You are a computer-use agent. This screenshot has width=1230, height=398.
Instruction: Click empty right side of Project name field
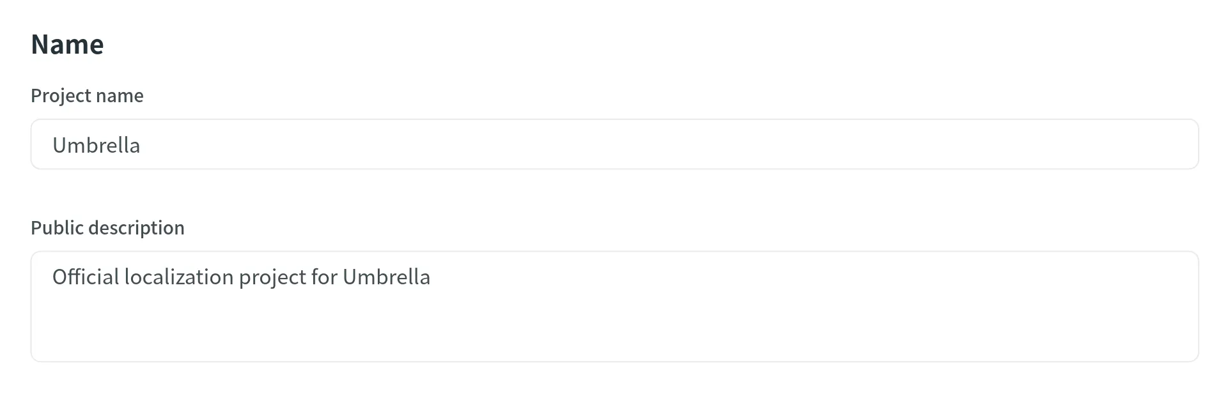(1023, 144)
